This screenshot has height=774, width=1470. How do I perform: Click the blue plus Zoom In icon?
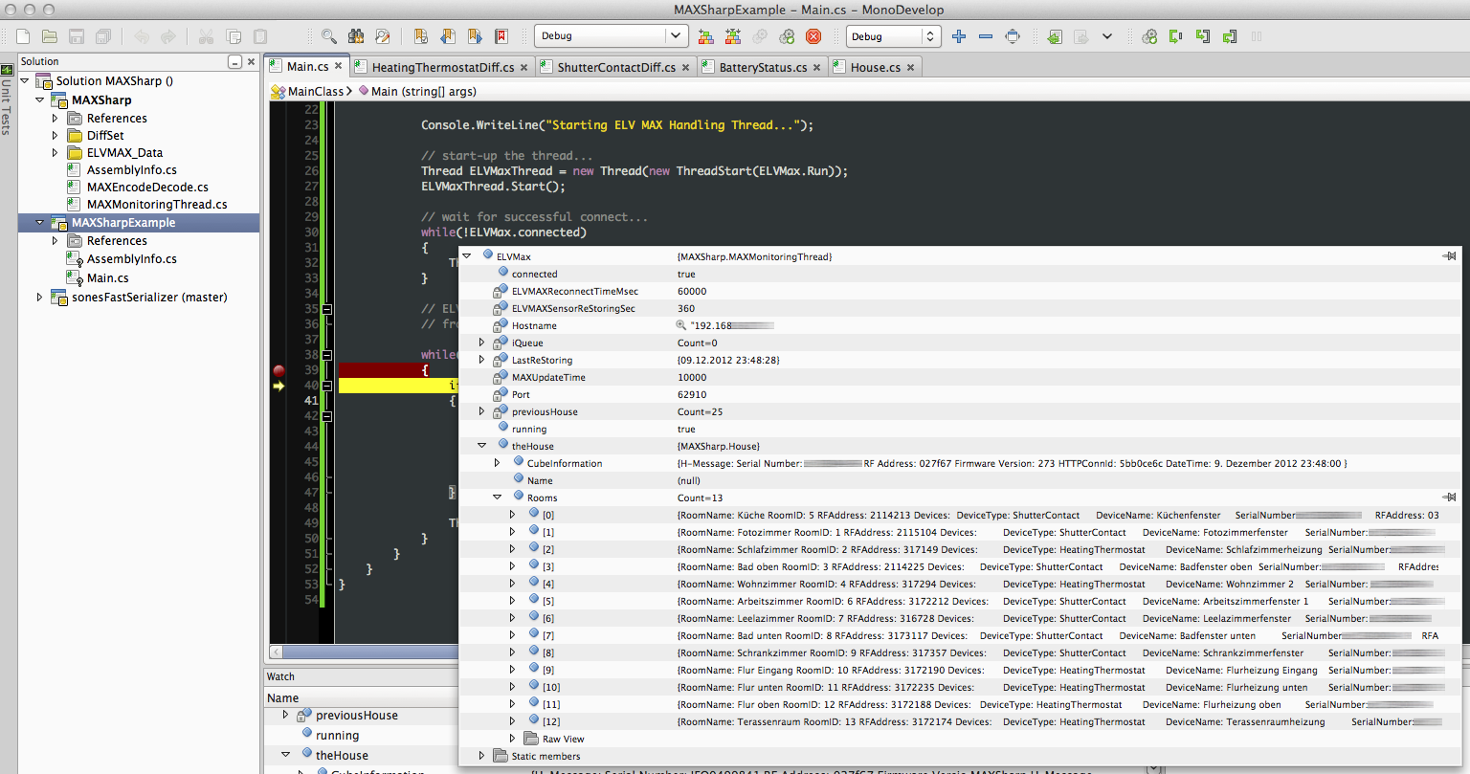pyautogui.click(x=959, y=36)
